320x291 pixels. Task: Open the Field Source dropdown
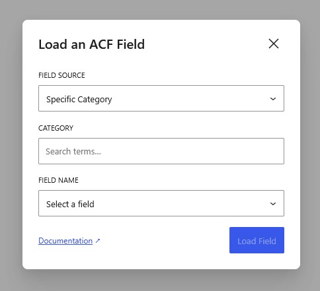161,98
